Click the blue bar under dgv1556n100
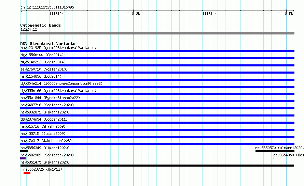The width and height of the screenshot is (304, 186). click(157, 58)
